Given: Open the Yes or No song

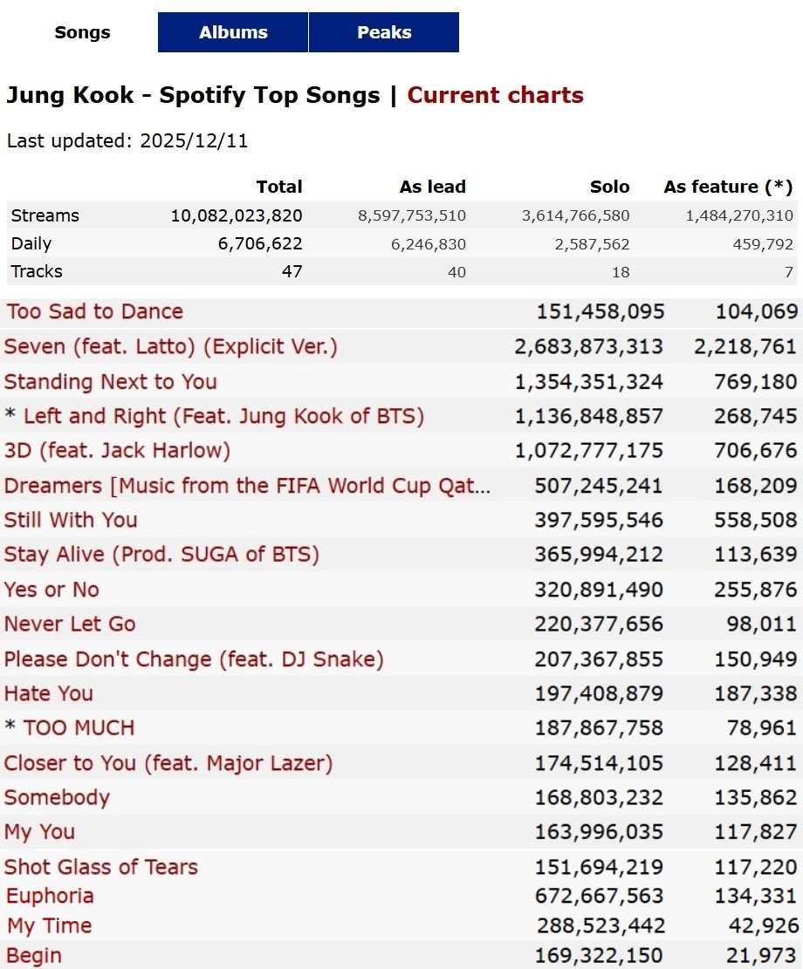Looking at the screenshot, I should pyautogui.click(x=51, y=590).
